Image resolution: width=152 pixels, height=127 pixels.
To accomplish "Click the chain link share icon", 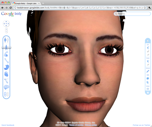I will click(x=148, y=75).
